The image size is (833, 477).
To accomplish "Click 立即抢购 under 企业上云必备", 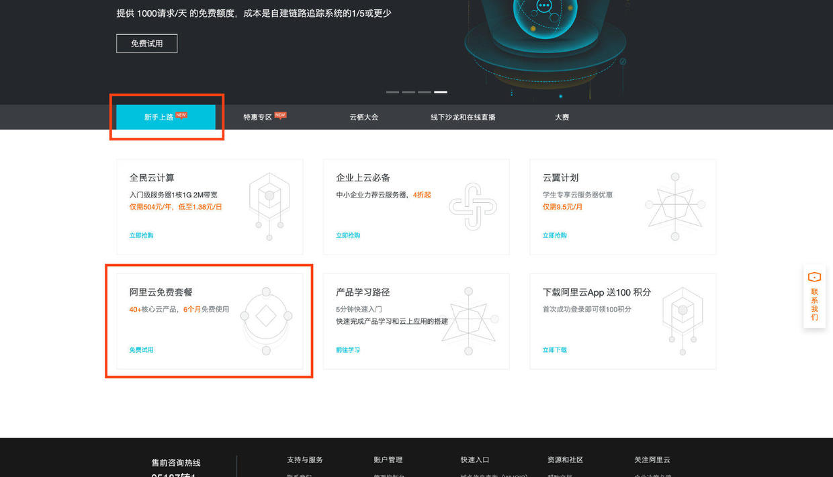I will pyautogui.click(x=348, y=236).
